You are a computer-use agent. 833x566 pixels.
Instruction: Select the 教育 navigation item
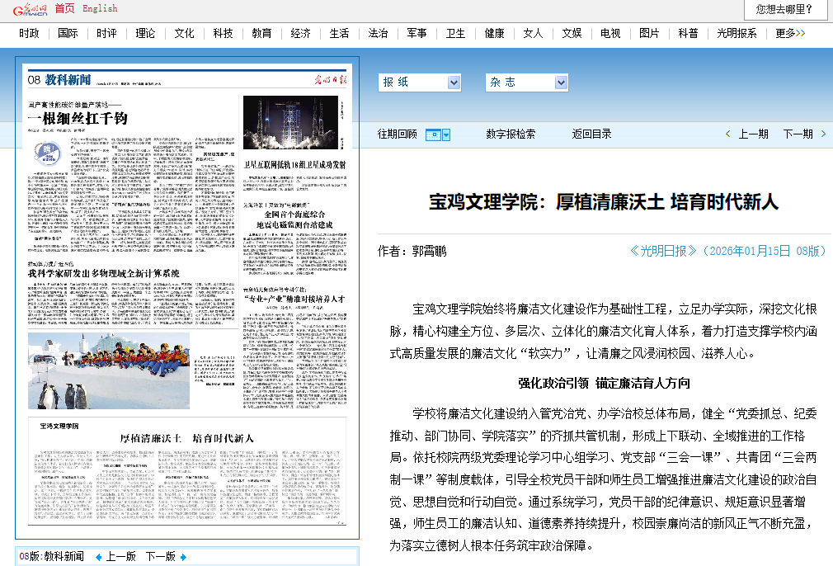(261, 34)
